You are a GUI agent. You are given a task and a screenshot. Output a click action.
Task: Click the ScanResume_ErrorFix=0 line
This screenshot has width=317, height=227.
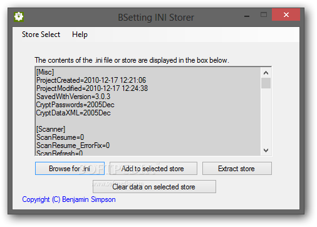coord(73,145)
